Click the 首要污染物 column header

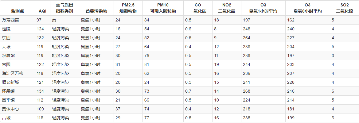(x=96, y=11)
